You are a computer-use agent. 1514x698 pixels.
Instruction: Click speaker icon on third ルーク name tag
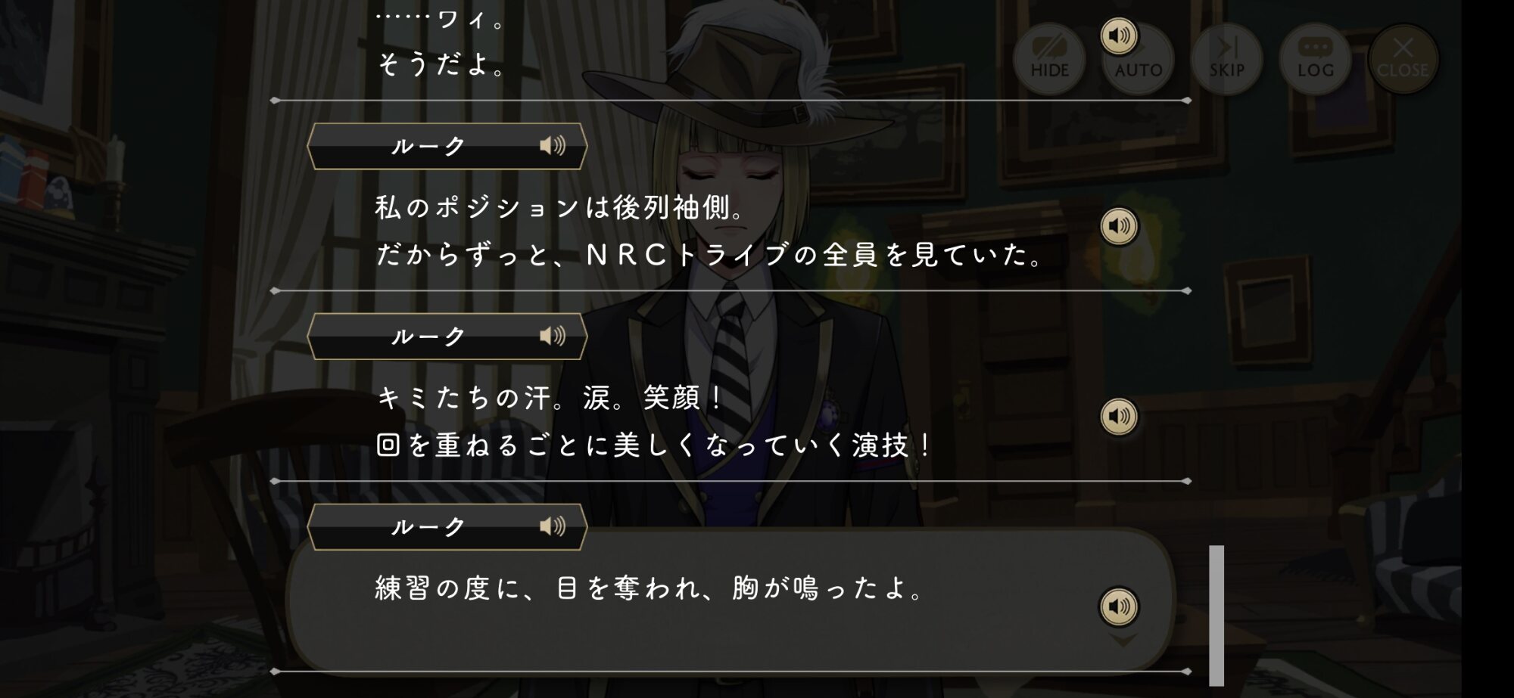pos(553,526)
